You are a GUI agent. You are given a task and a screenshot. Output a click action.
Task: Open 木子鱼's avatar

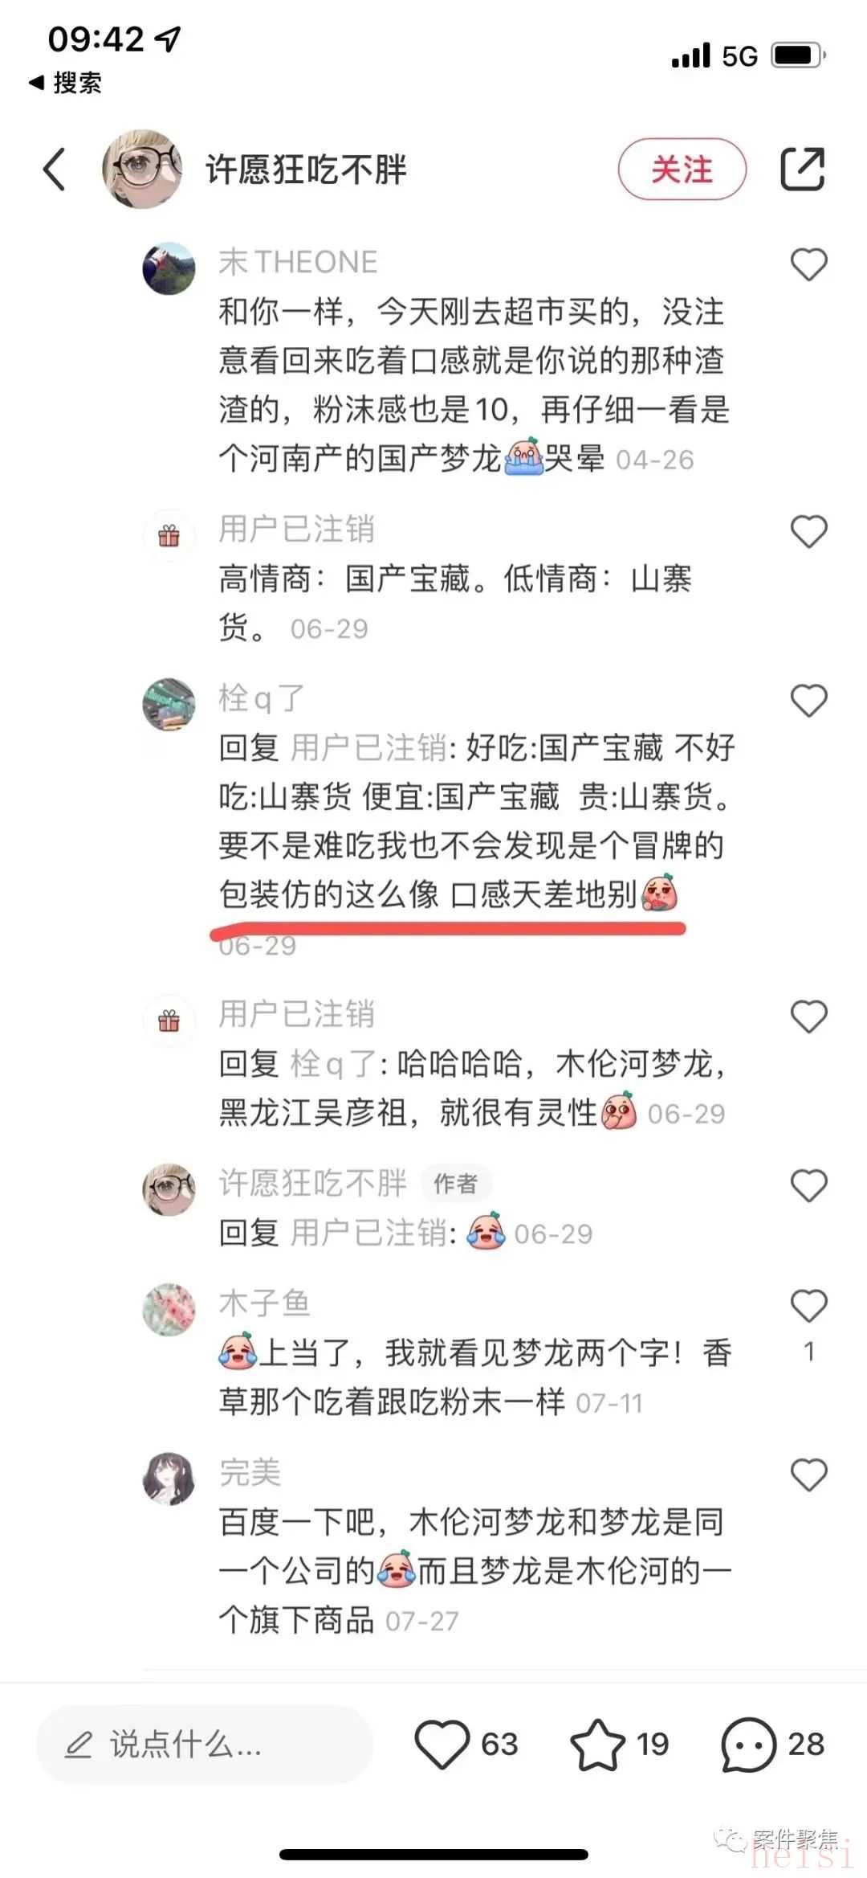169,1310
